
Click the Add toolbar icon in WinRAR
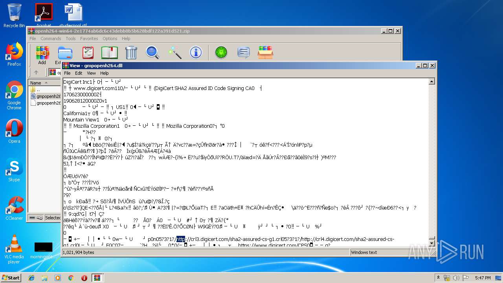click(42, 55)
